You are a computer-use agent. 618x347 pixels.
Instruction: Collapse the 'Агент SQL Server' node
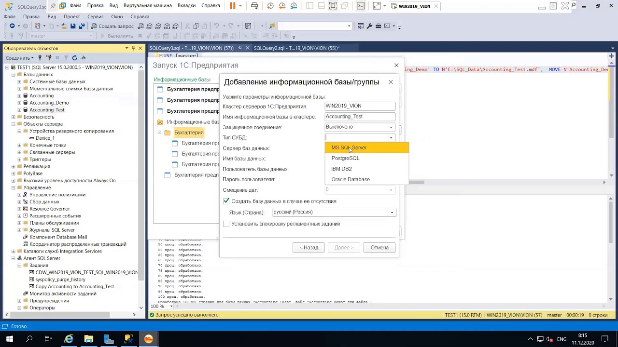[x=14, y=258]
